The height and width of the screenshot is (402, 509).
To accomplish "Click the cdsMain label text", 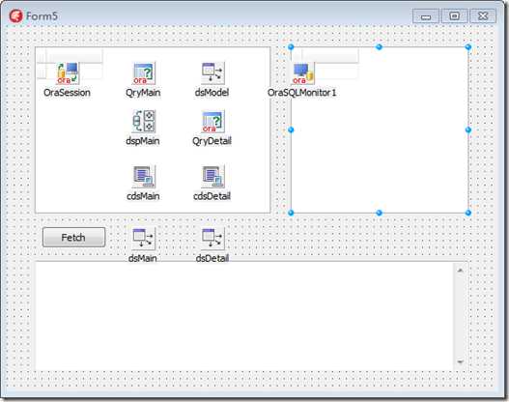I will tap(143, 196).
